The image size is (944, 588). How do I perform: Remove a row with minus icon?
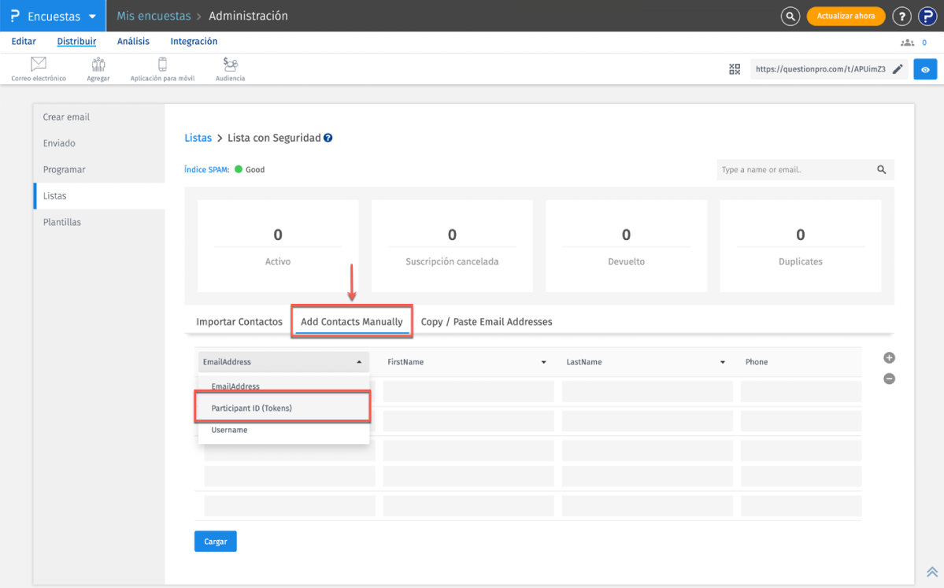point(889,379)
